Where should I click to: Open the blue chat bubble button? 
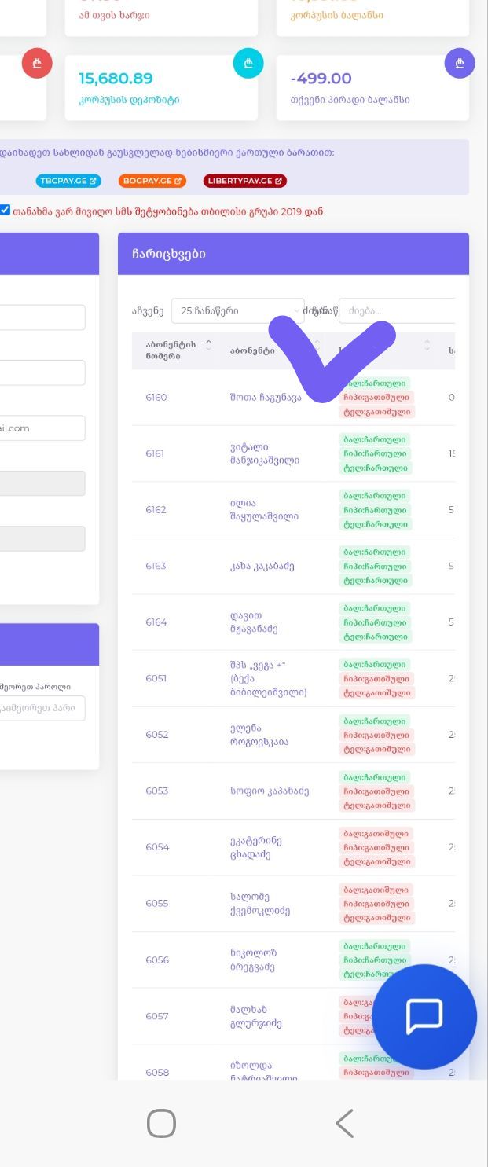coord(424,1016)
